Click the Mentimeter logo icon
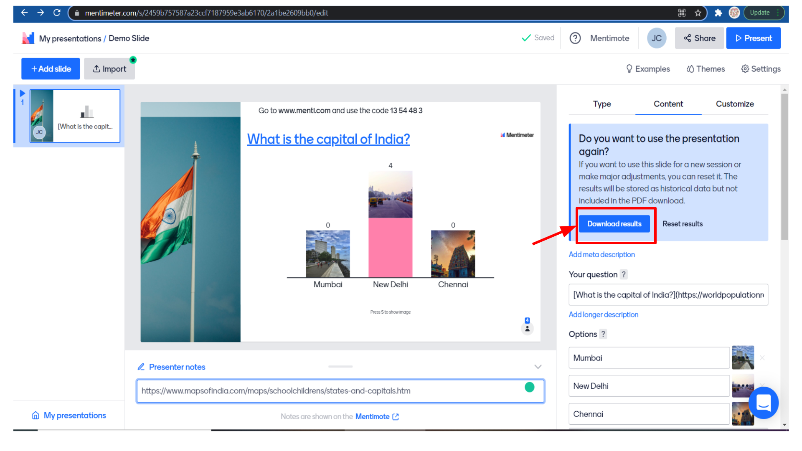Screen dimensions: 802x451 pyautogui.click(x=28, y=38)
